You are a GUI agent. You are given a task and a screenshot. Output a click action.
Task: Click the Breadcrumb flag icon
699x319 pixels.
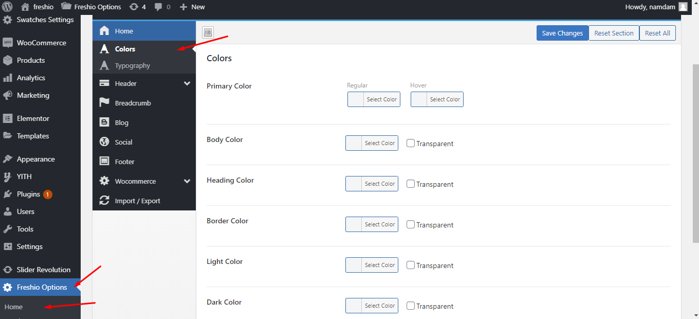point(104,103)
